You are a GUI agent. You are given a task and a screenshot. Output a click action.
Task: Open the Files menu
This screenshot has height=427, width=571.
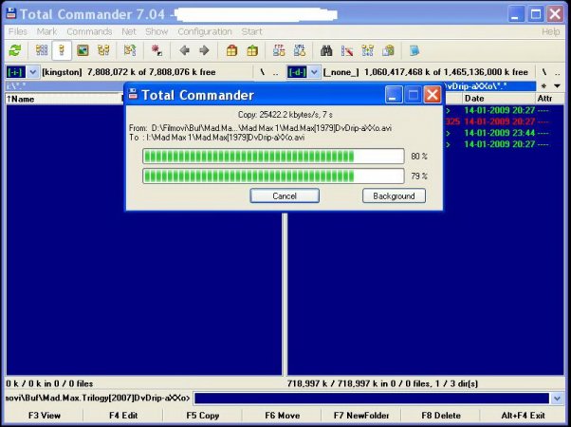(18, 31)
